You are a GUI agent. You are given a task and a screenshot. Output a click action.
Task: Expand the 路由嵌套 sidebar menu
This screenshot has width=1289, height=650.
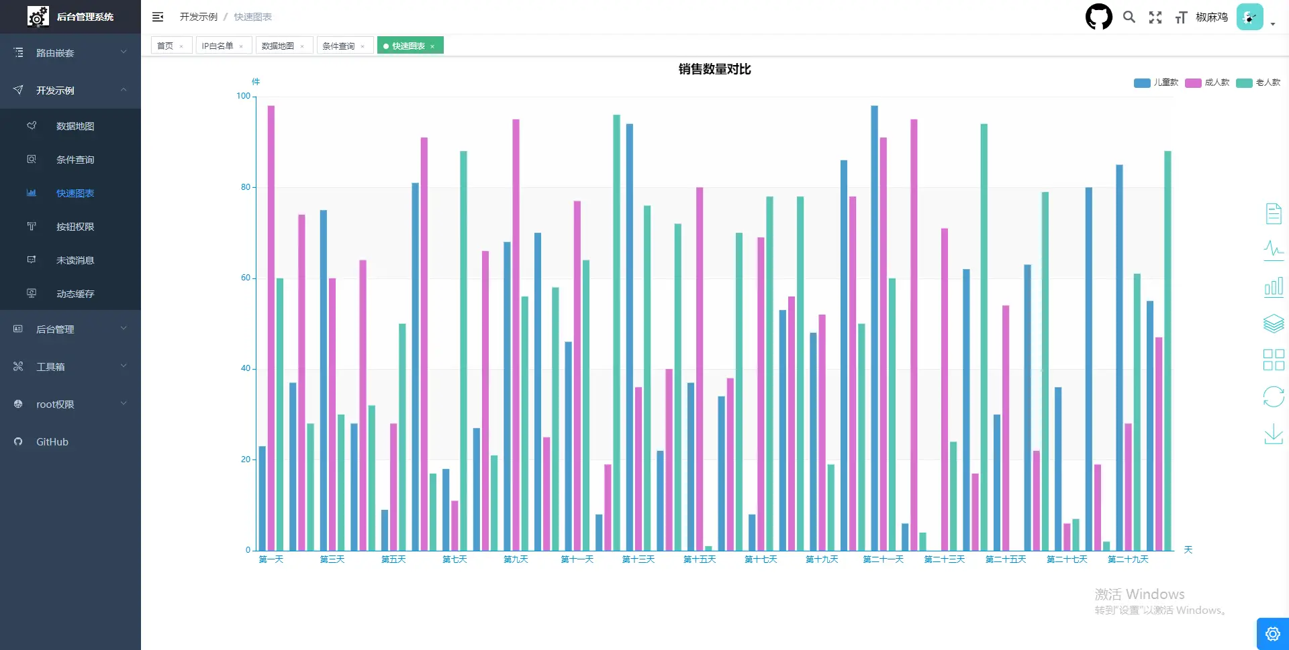[70, 52]
